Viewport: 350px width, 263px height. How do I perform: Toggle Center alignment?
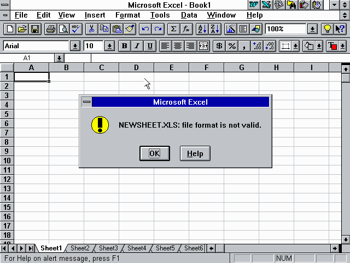(x=178, y=46)
